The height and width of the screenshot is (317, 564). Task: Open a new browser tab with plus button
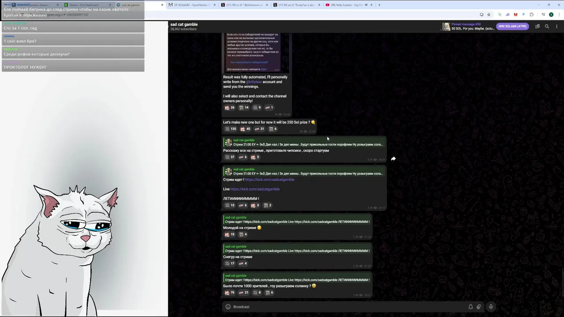[379, 5]
